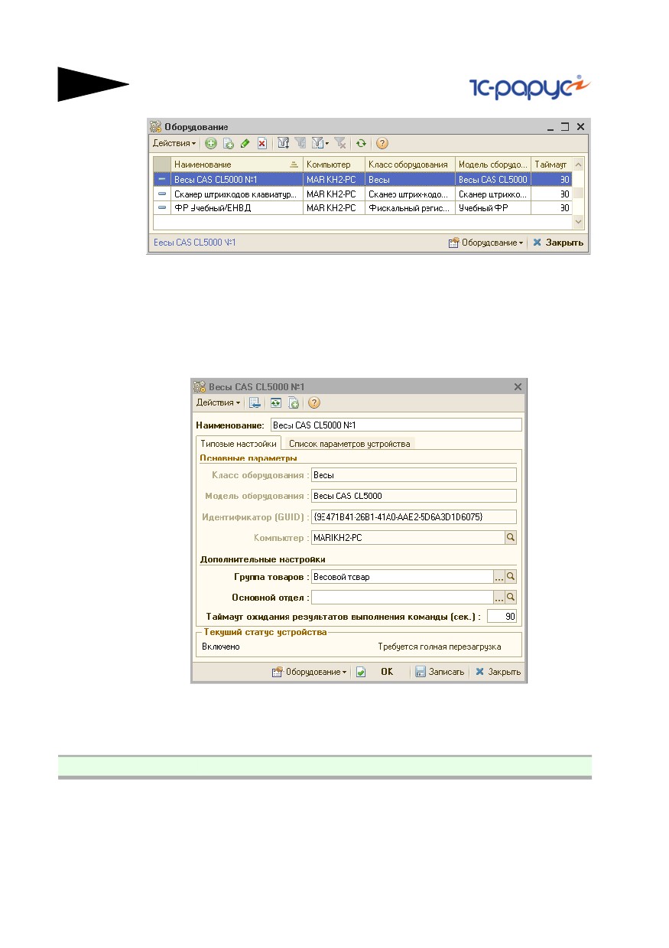
Task: Click the Идентификатор (GUID) field
Action: pos(414,517)
